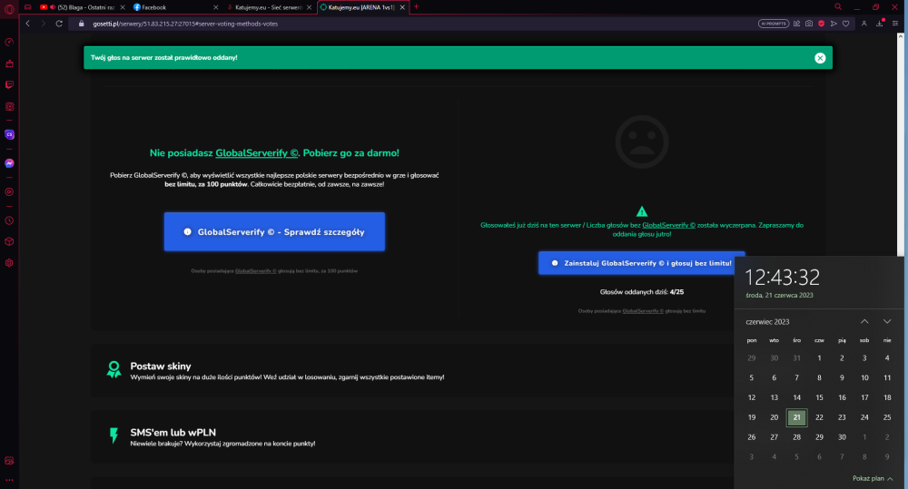Reload the current page

[58, 24]
